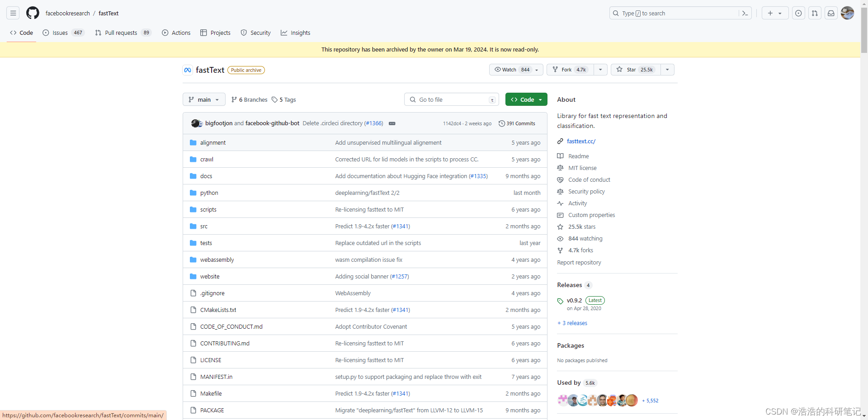
Task: Click the Type / to search box
Action: click(x=680, y=13)
